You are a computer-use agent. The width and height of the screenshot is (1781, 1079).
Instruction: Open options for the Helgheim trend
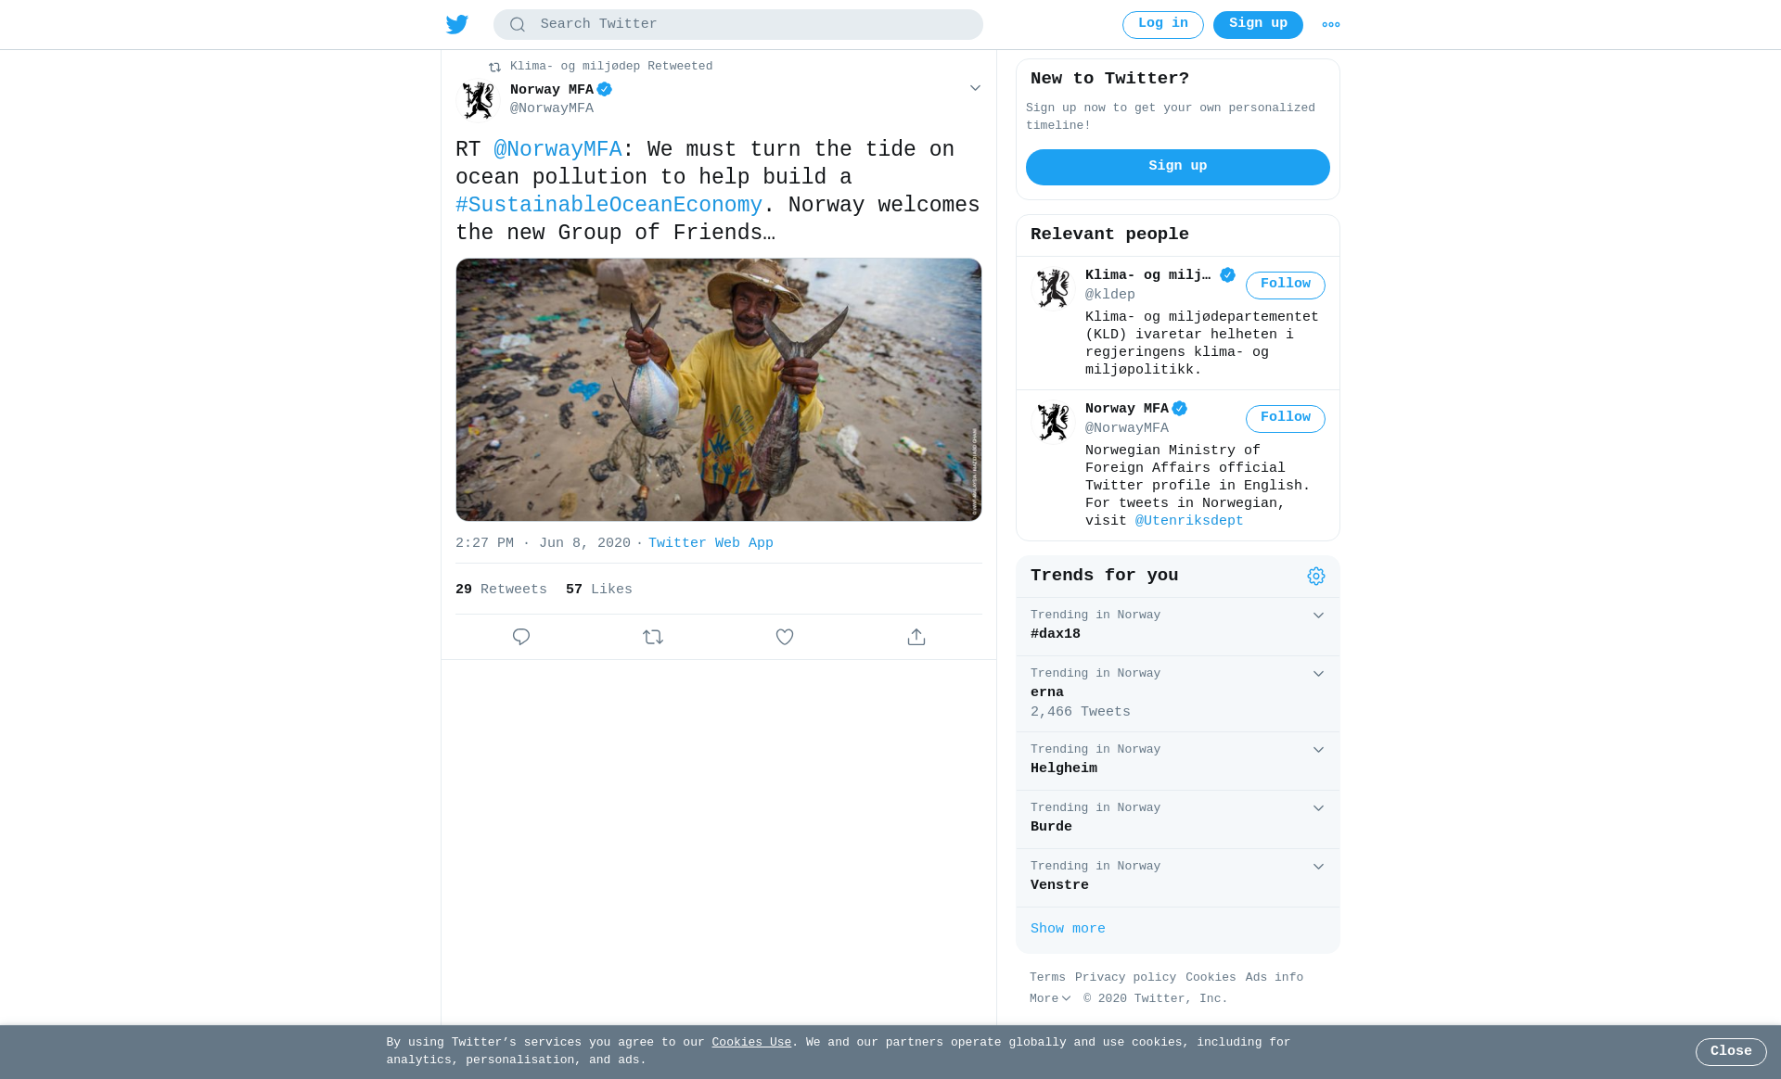[x=1318, y=750]
